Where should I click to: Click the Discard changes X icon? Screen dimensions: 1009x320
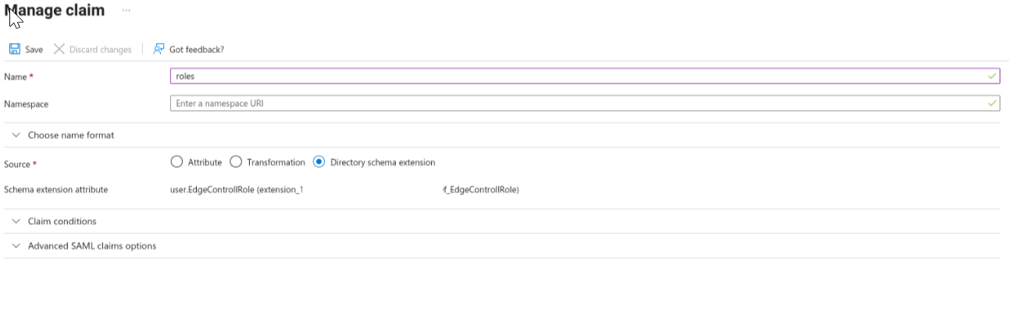coord(59,49)
